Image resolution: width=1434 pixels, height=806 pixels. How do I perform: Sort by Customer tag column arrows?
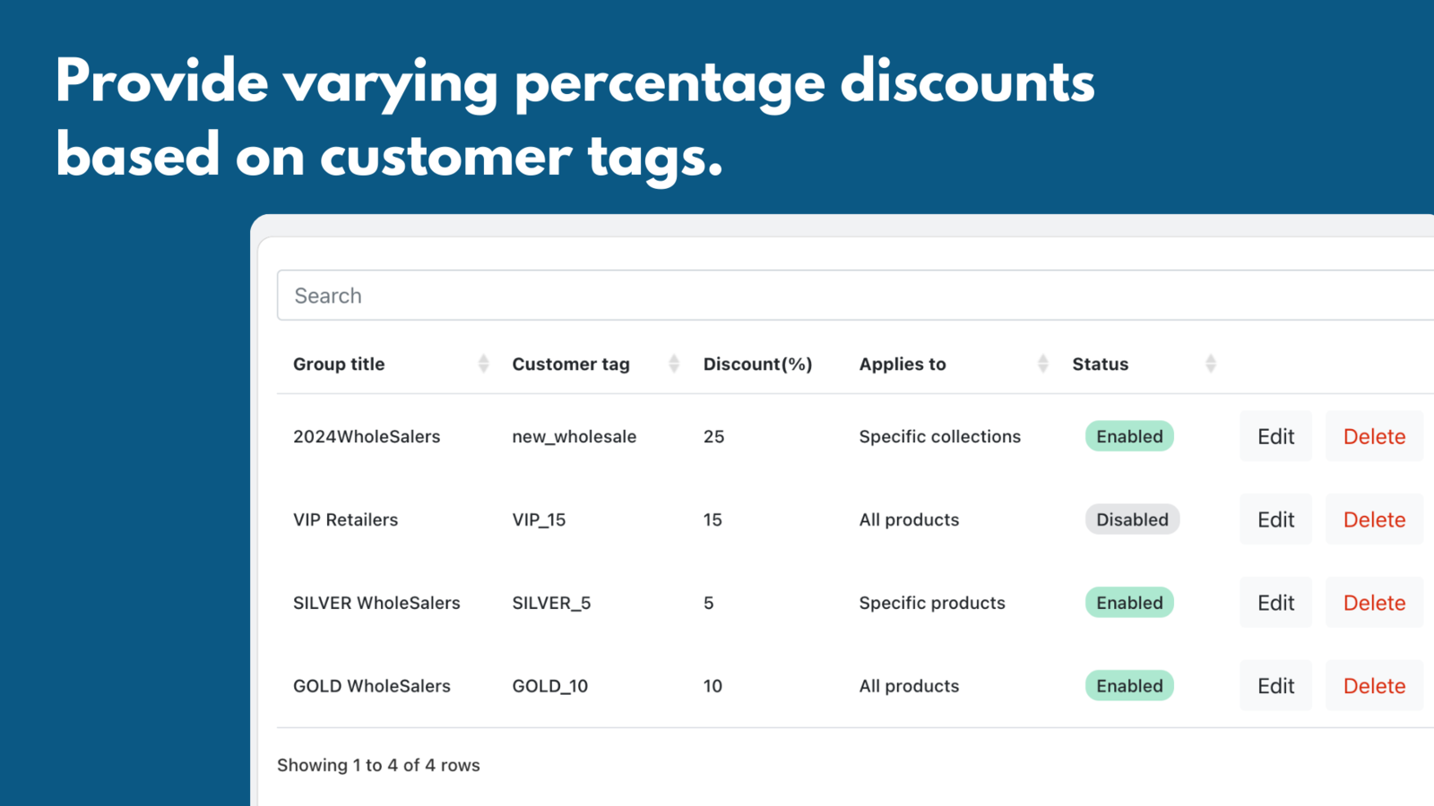tap(674, 364)
